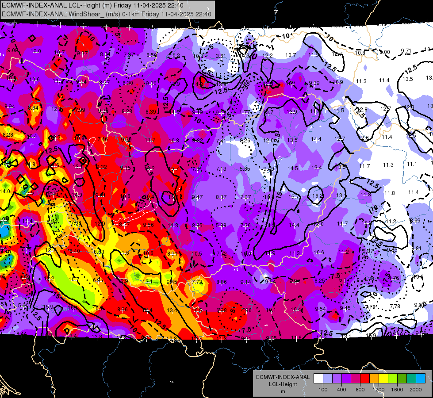Click the legend tick label 1200
The image size is (433, 398).
tap(379, 390)
